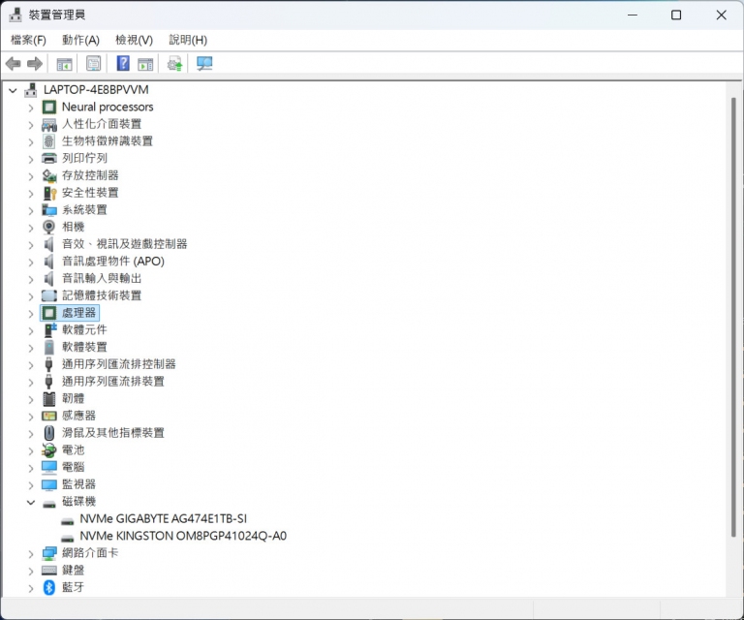Select the speaker icon of 音效、視訊及遊戲控制器

48,244
